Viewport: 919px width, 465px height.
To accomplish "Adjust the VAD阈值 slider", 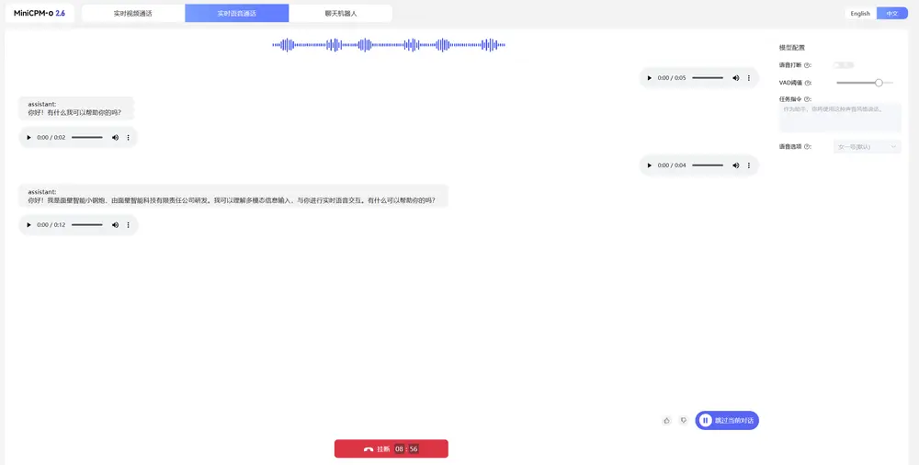I will [x=865, y=83].
